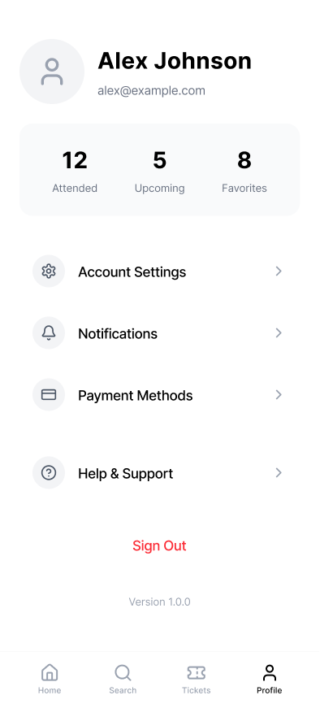The height and width of the screenshot is (708, 320).
Task: Tap the Tickets icon in bottom bar
Action: (x=197, y=672)
